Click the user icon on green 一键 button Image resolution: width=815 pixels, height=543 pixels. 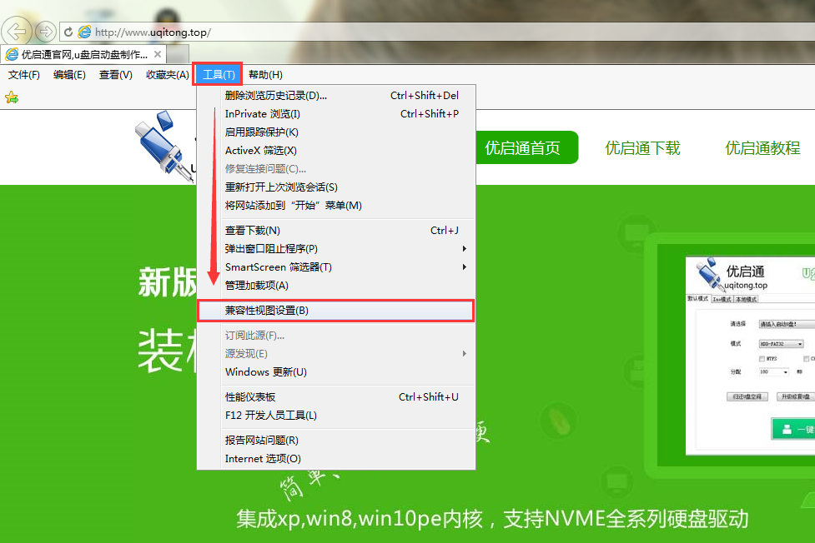click(x=785, y=430)
